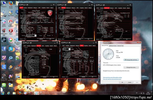153x100 pixels.
Task: Launch Internet Explorer from the taskbar
Action: coord(9,93)
